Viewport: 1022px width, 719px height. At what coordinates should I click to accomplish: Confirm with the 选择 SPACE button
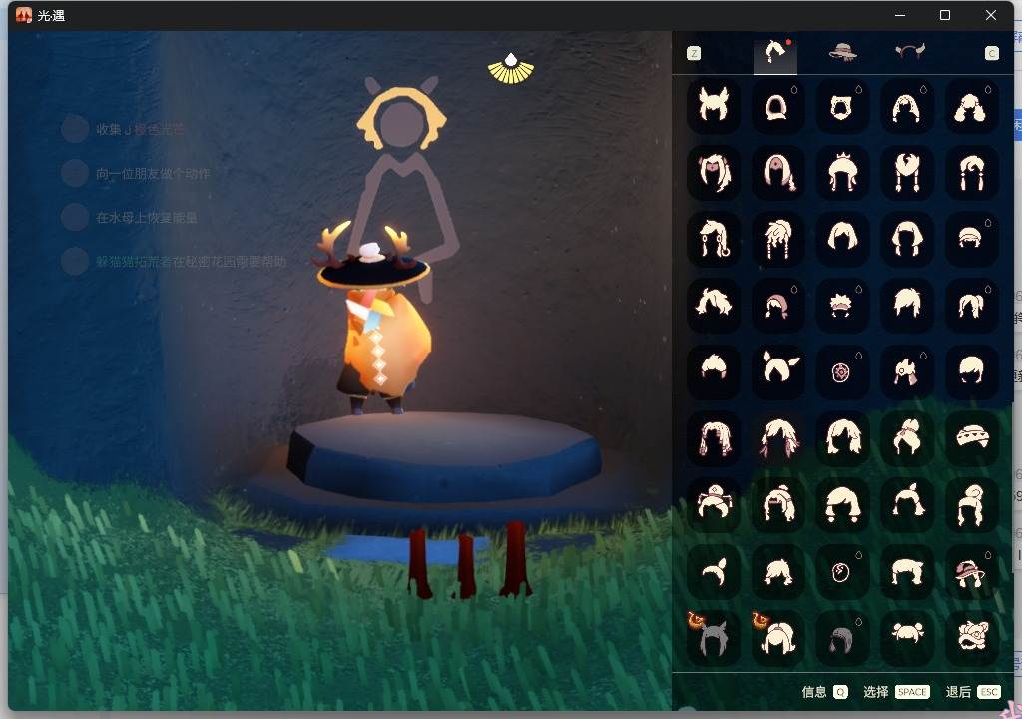click(x=896, y=692)
